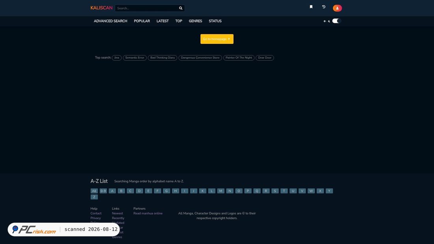Image resolution: width=434 pixels, height=244 pixels.
Task: Open the user account avatar
Action: coord(337,8)
